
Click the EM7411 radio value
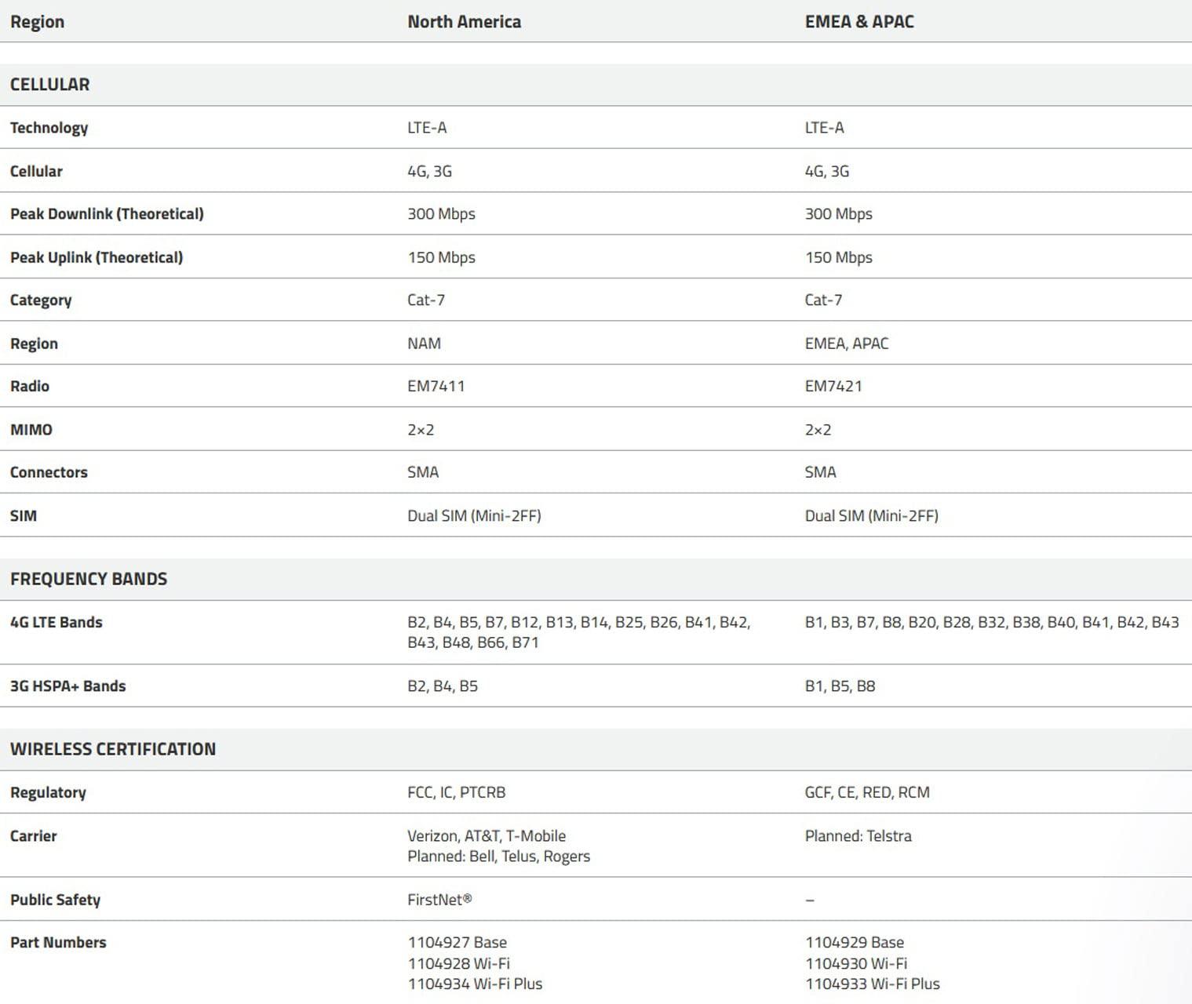[x=436, y=386]
